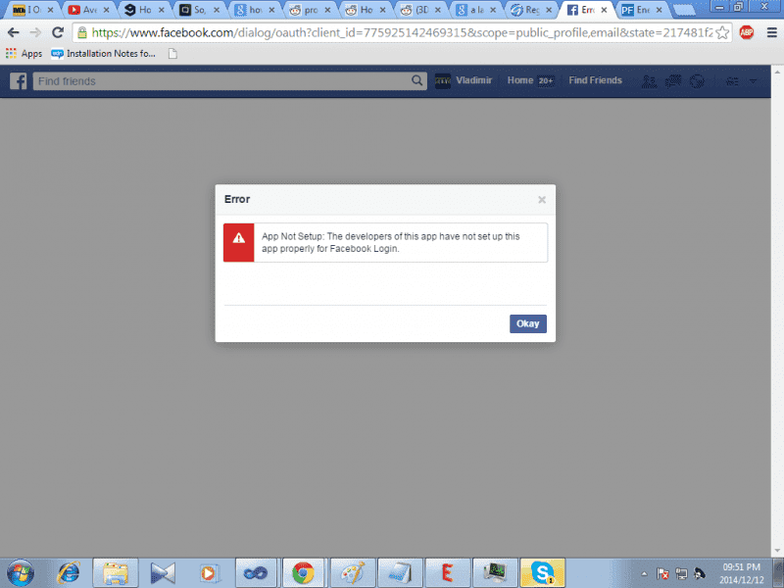Switch to the Google 'ho' tab

255,10
